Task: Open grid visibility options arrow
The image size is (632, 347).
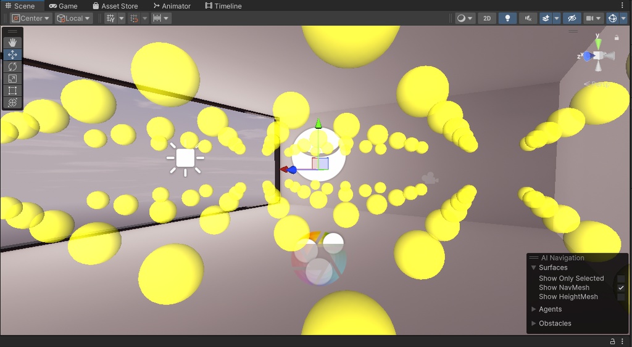Action: pyautogui.click(x=122, y=18)
